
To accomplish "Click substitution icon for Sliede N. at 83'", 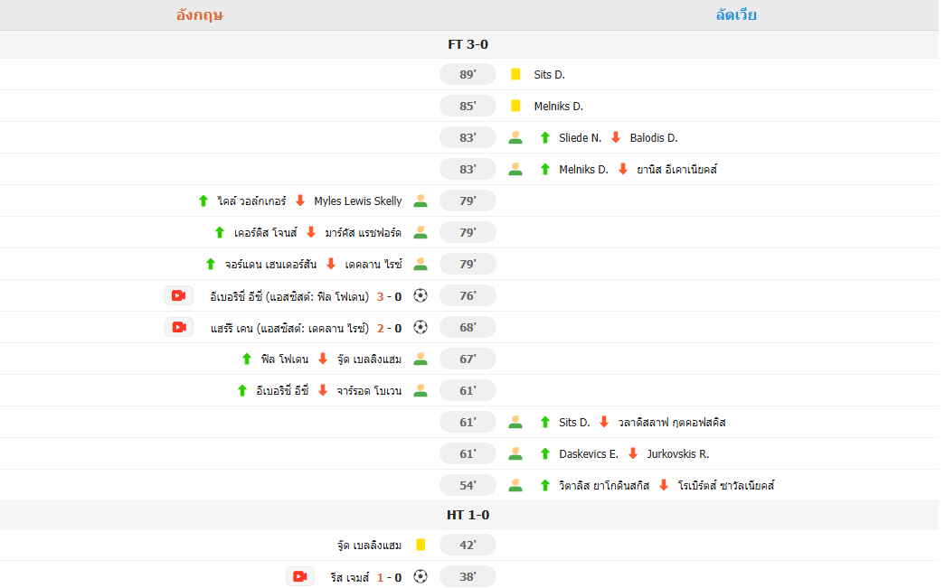I will click(x=515, y=137).
